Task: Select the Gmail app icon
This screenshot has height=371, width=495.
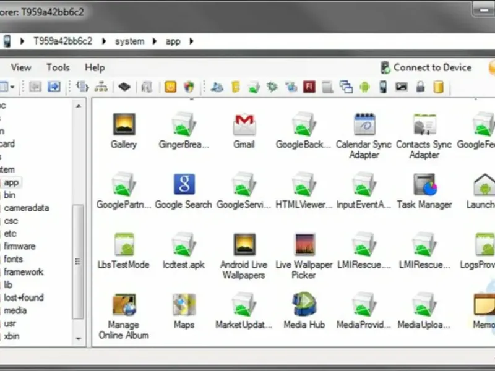Action: click(x=244, y=124)
